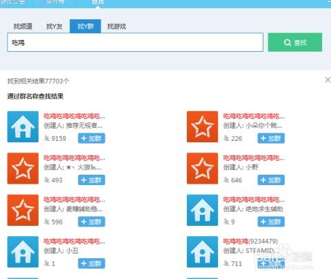
Task: Join the single-member group created by 小丑
Action: (x=92, y=263)
